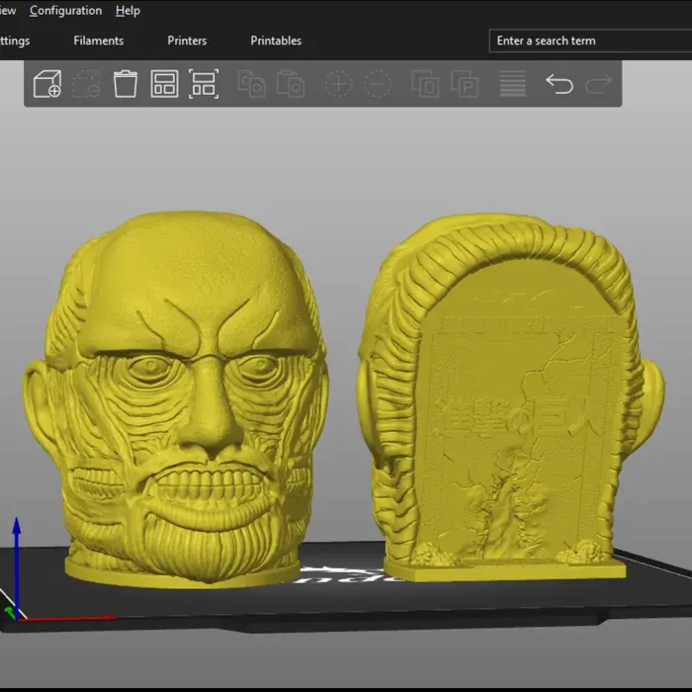Open the Configuration menu
This screenshot has width=692, height=692.
[65, 11]
